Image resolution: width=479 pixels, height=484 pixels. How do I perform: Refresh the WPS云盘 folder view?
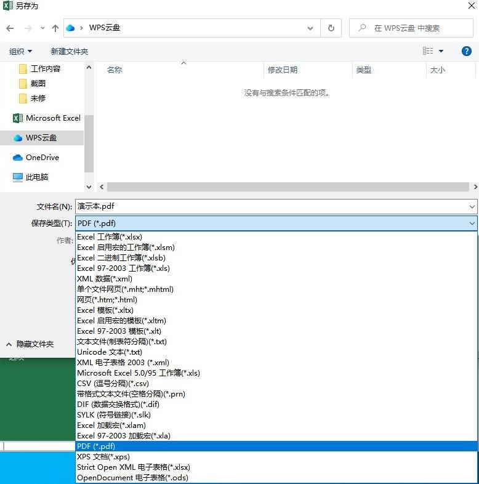(331, 28)
